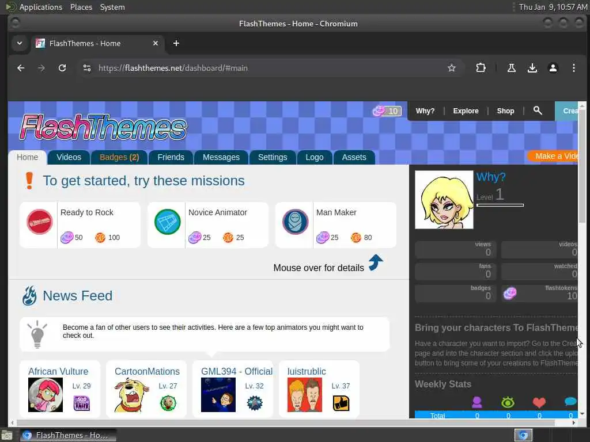Image resolution: width=590 pixels, height=442 pixels.
Task: Click the Man Maker baby badge
Action: coord(296,222)
